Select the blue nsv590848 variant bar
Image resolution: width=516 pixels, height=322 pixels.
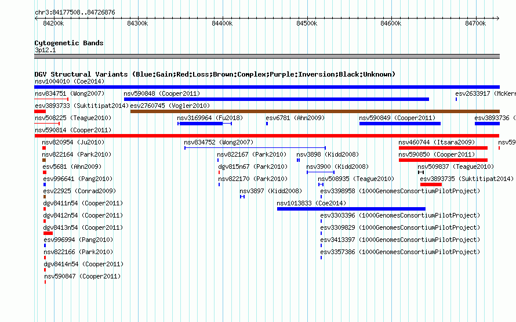(277, 99)
